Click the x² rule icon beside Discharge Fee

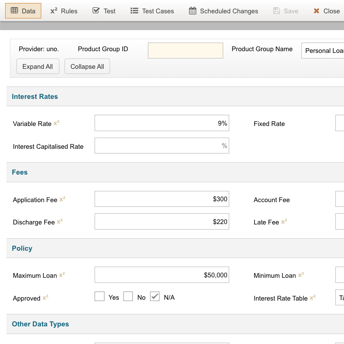[x=60, y=221]
